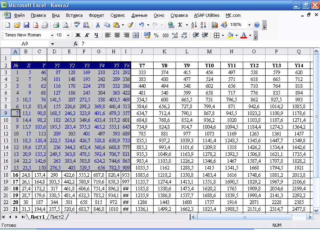This screenshot has height=230, width=320.
Task: Select the Format Painter brush
Action: click(130, 25)
